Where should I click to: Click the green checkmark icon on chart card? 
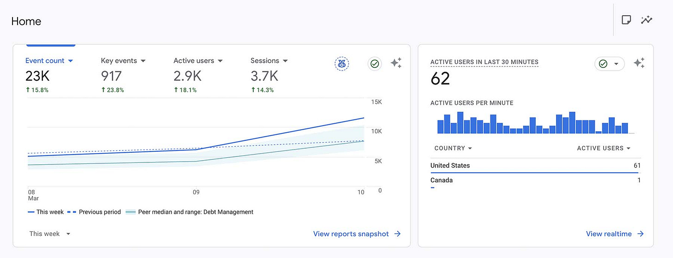tap(375, 64)
